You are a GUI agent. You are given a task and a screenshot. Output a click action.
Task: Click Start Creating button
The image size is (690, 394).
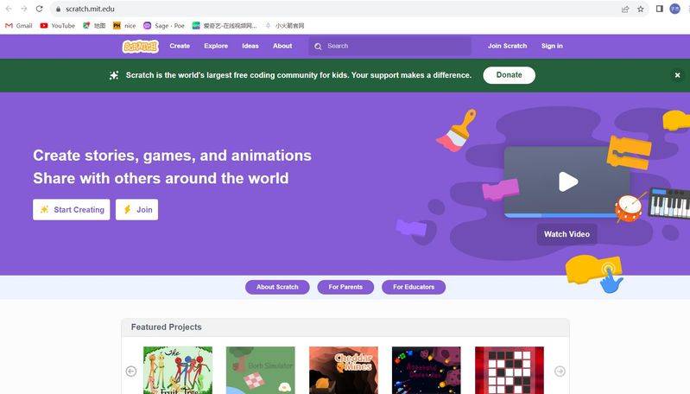tap(72, 210)
